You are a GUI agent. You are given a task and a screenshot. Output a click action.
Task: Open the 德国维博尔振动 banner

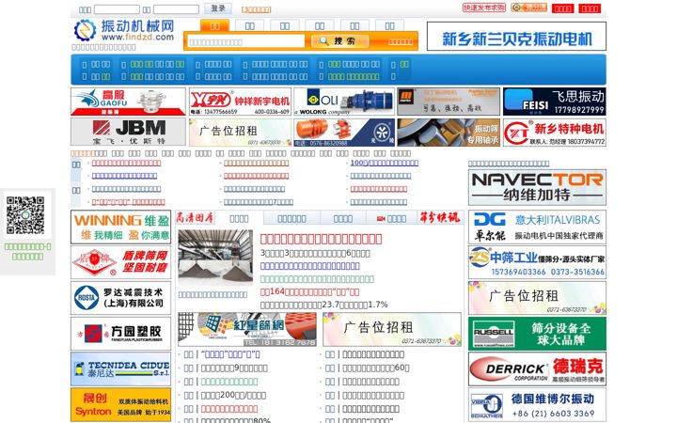[x=537, y=404]
